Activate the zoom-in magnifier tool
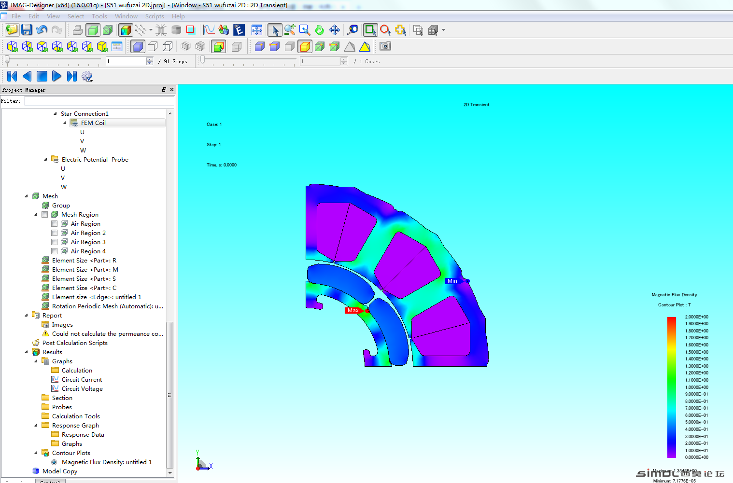 pyautogui.click(x=290, y=30)
